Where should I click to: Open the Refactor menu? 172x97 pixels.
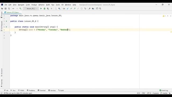tap(41, 5)
